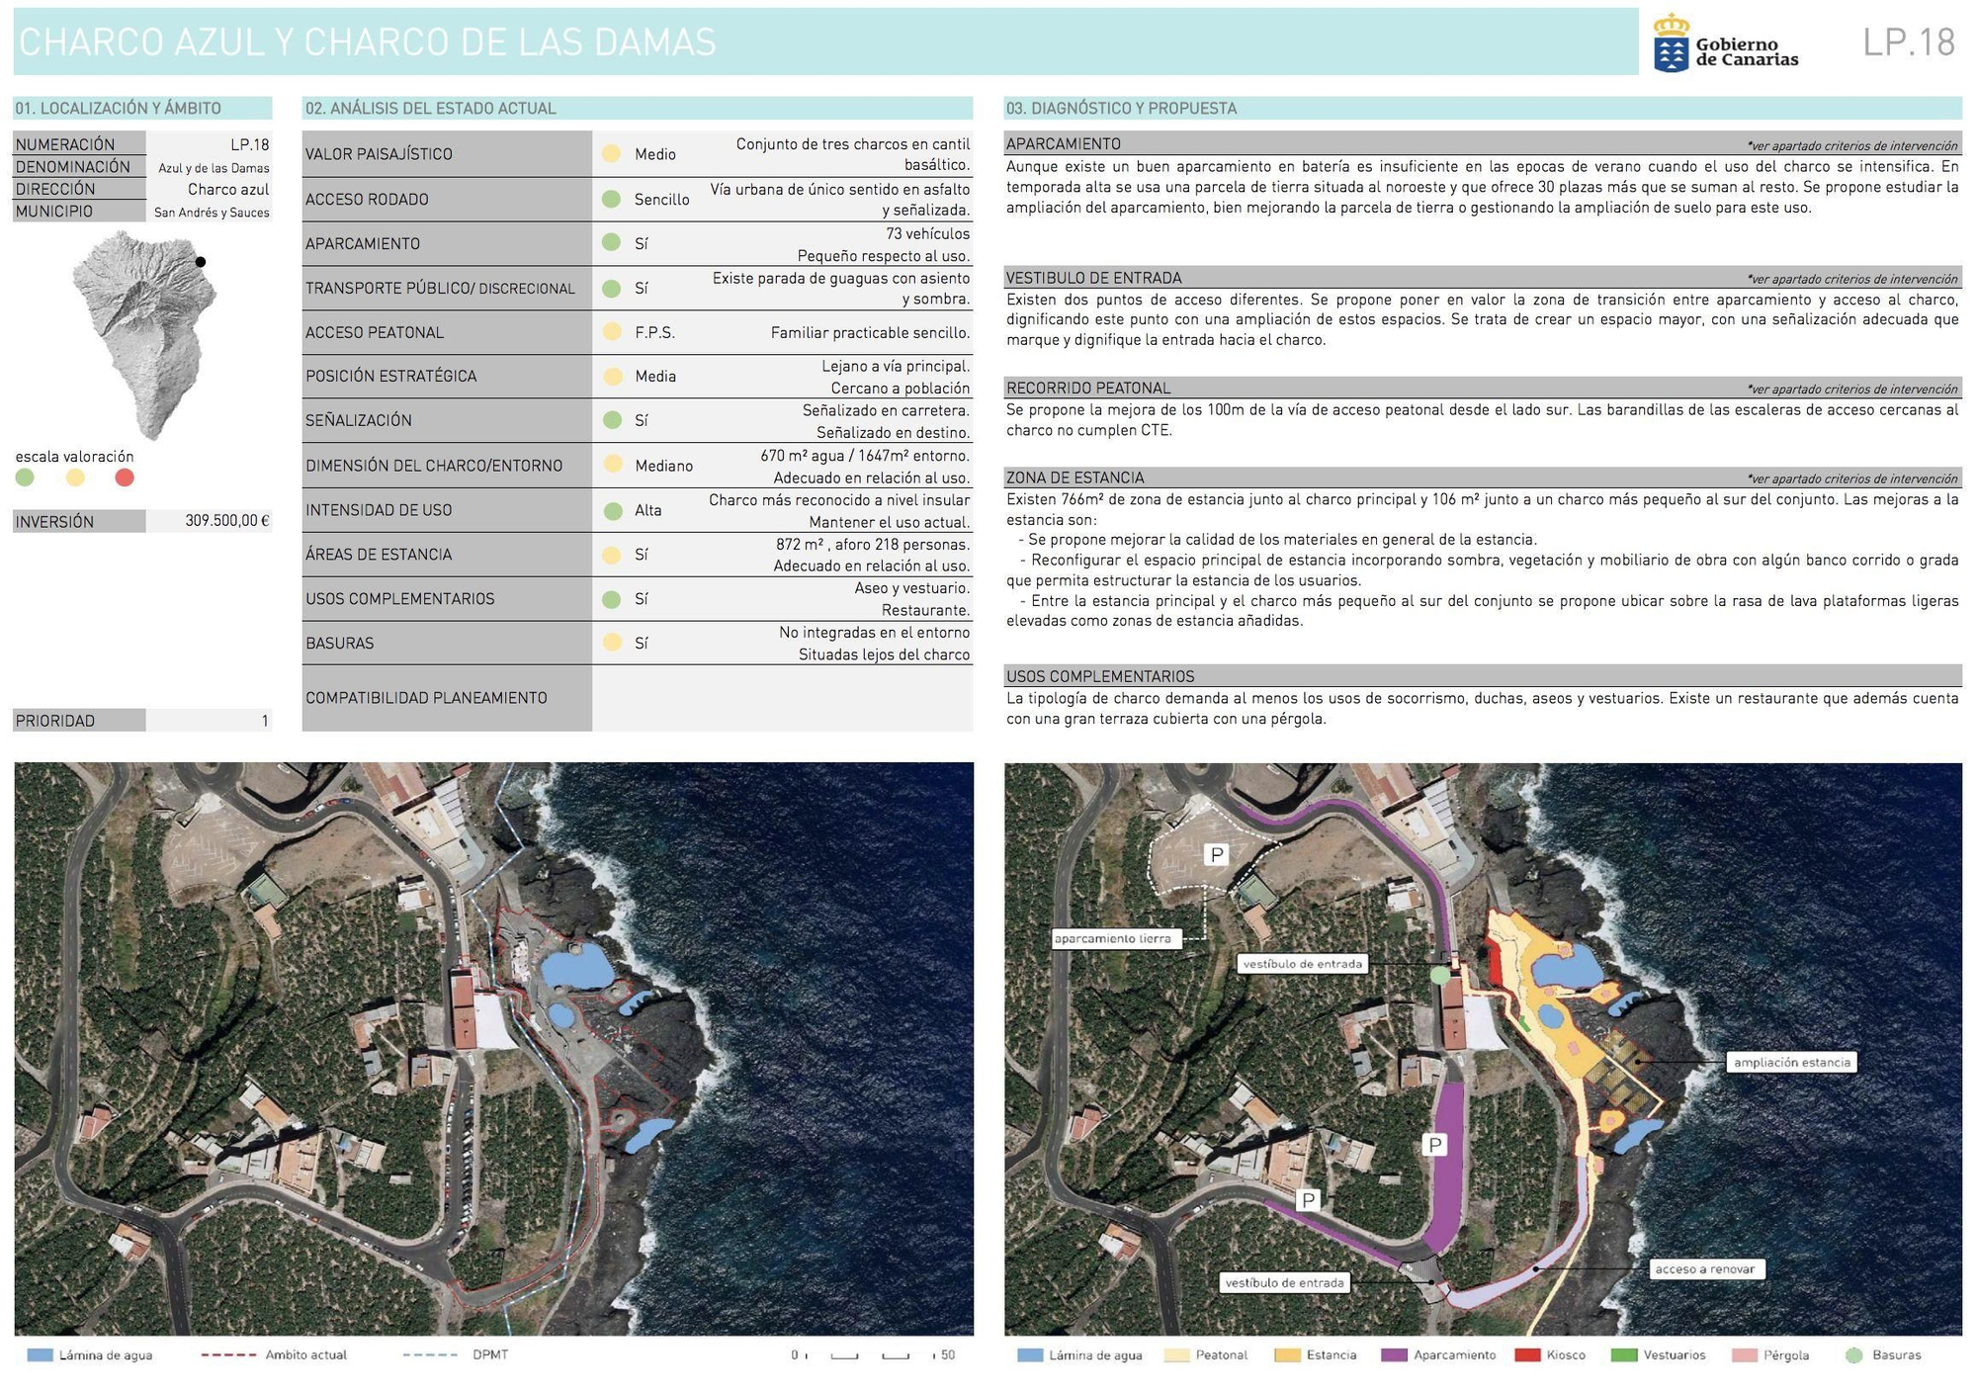The height and width of the screenshot is (1393, 1977).
Task: Click the blue Lámina de agua legend swatch left map
Action: click(x=40, y=1355)
